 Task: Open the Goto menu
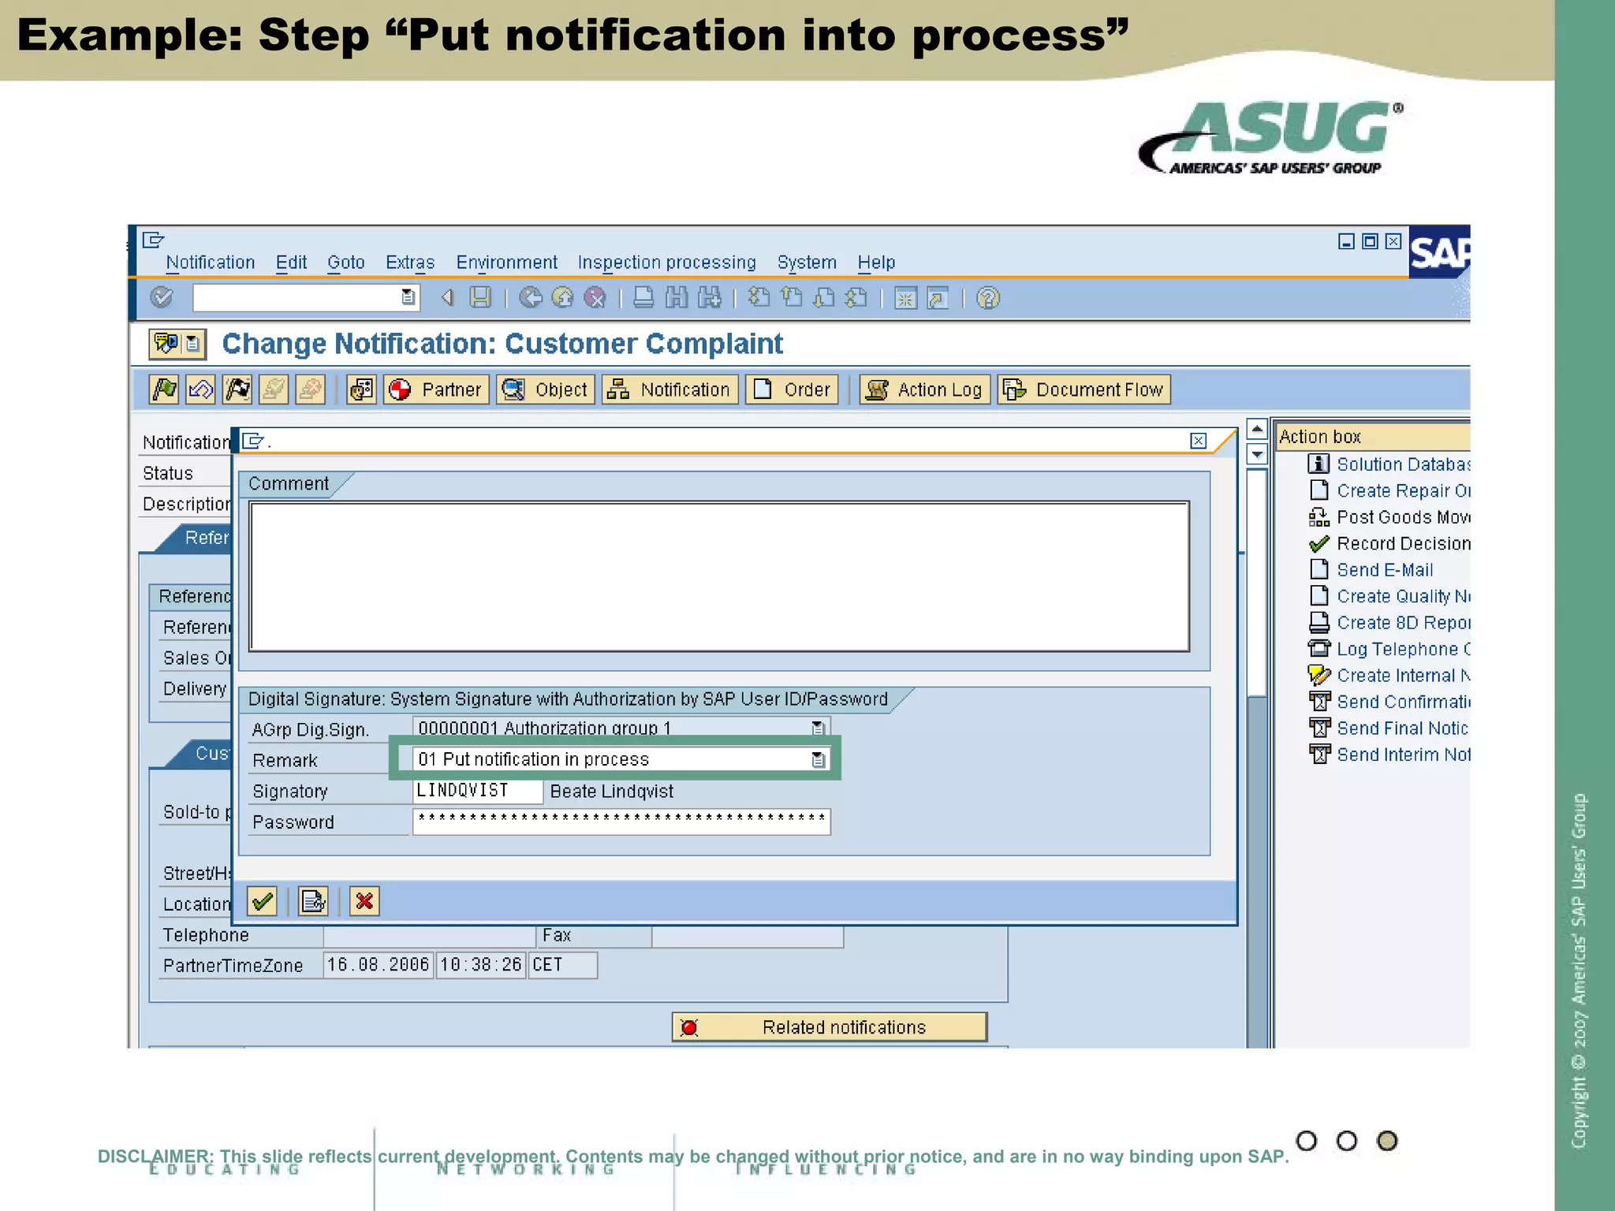click(x=345, y=263)
